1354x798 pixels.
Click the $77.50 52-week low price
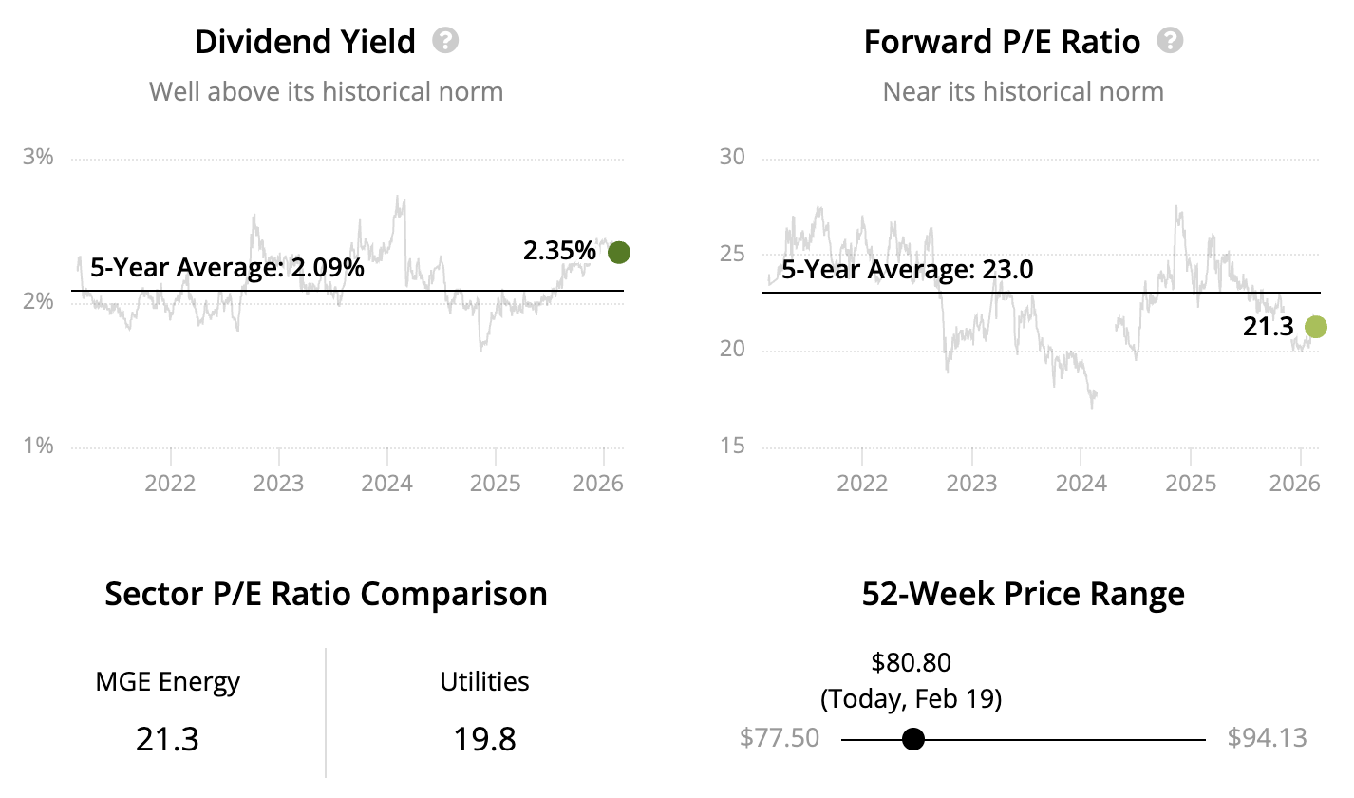pos(779,738)
